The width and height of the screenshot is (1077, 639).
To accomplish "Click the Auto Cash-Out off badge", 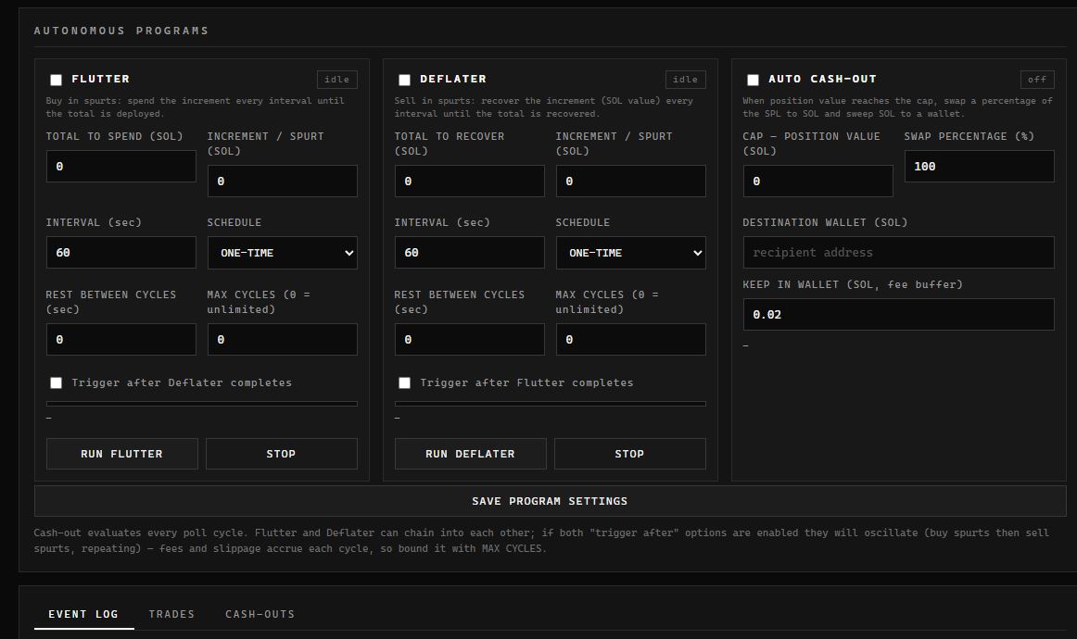I will (1037, 80).
